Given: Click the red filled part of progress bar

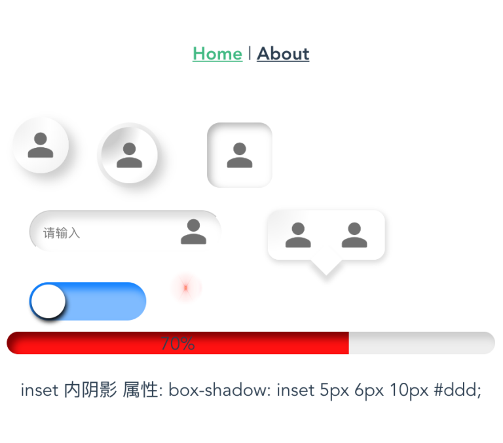Looking at the screenshot, I should [177, 343].
